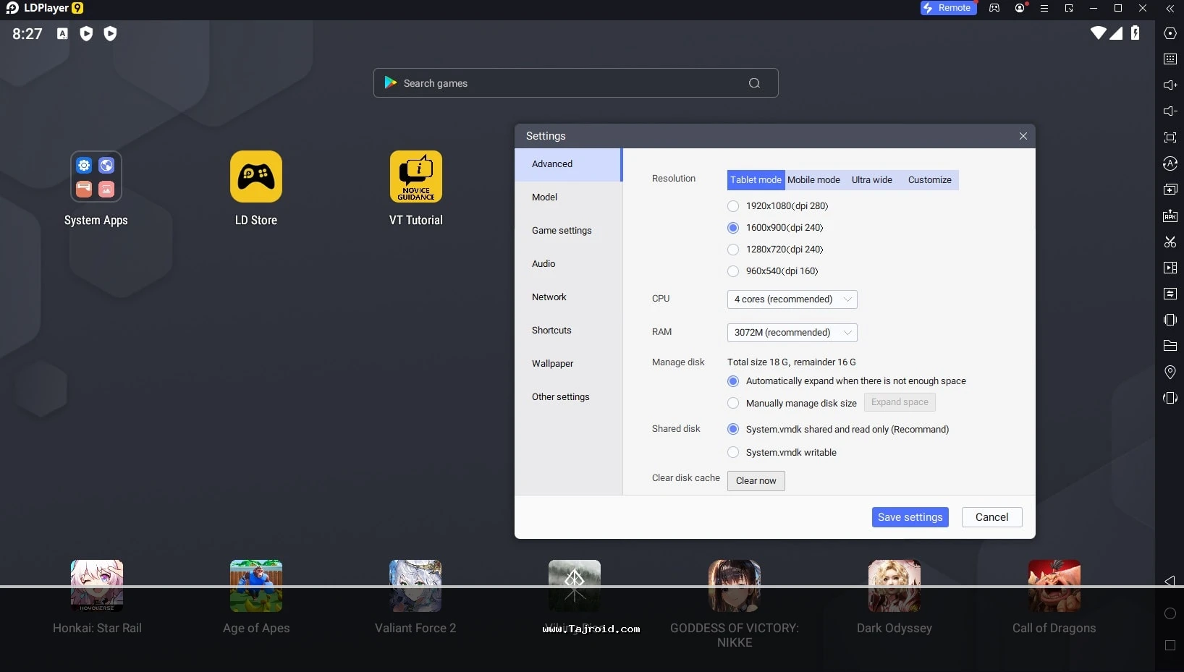1184x672 pixels.
Task: Open the VT Tutorial novice guidance icon
Action: pos(415,176)
